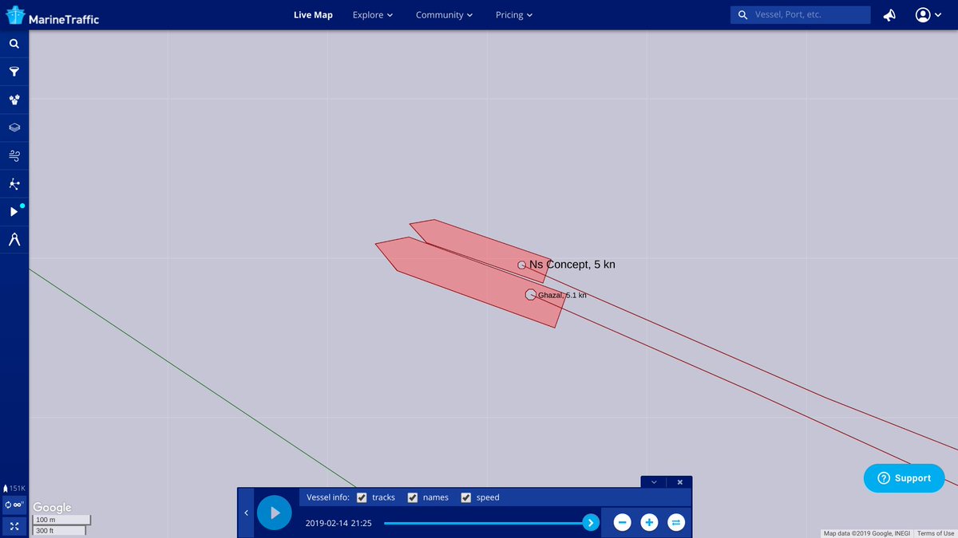Open the map layers panel
958x538 pixels.
coord(14,128)
